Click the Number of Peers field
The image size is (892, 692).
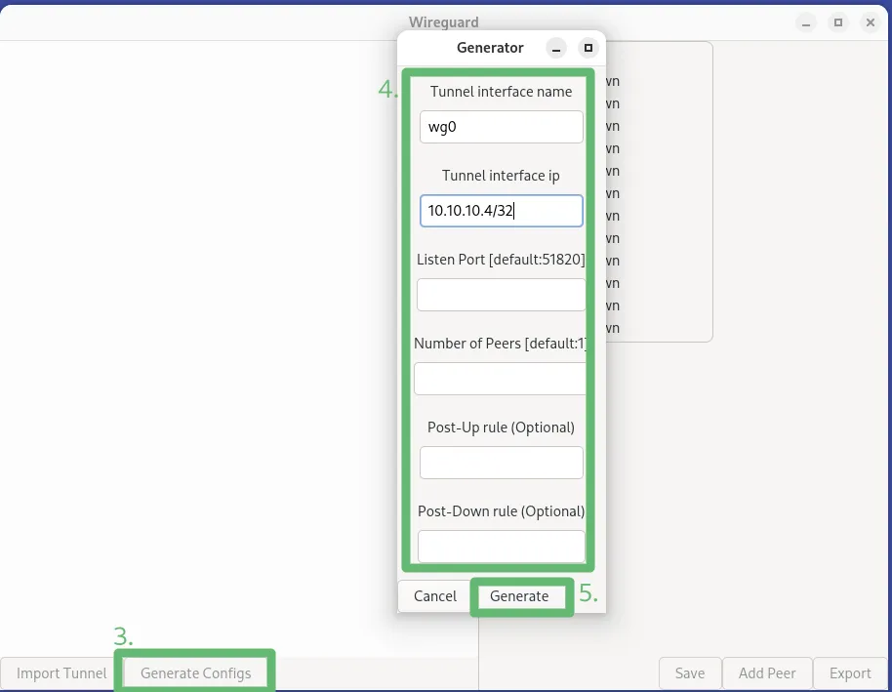(500, 379)
